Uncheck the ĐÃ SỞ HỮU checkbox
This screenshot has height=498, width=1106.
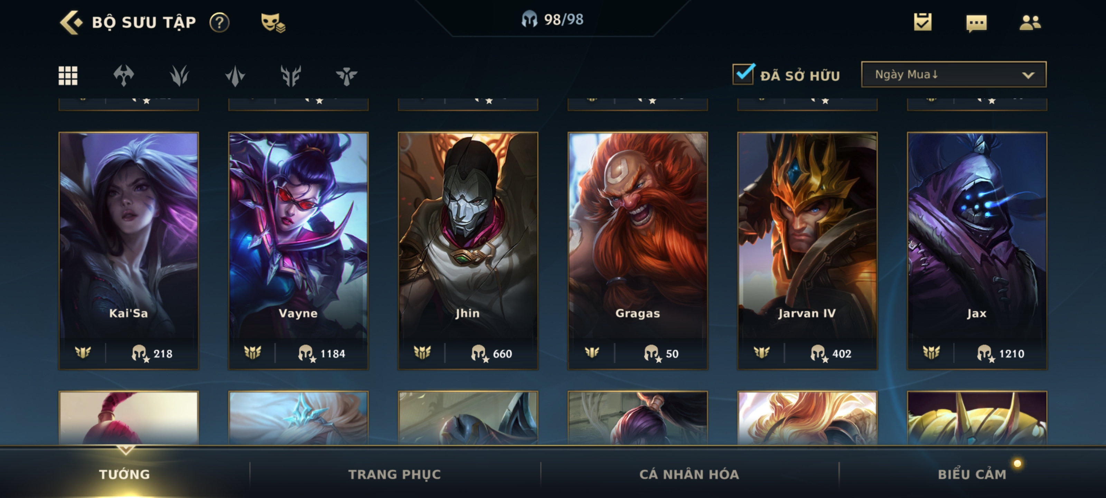pos(743,74)
